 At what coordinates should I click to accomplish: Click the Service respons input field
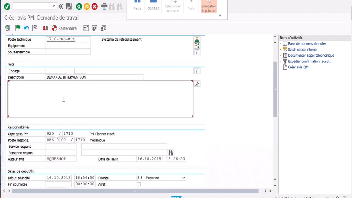click(x=61, y=147)
